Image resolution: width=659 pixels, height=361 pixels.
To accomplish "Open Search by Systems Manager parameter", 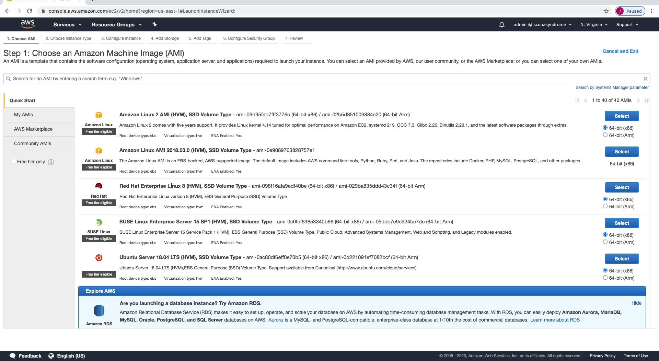I will point(612,88).
